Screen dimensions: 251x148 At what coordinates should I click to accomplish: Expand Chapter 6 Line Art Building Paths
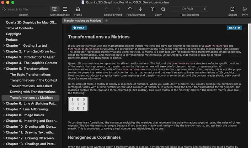(x=4, y=103)
